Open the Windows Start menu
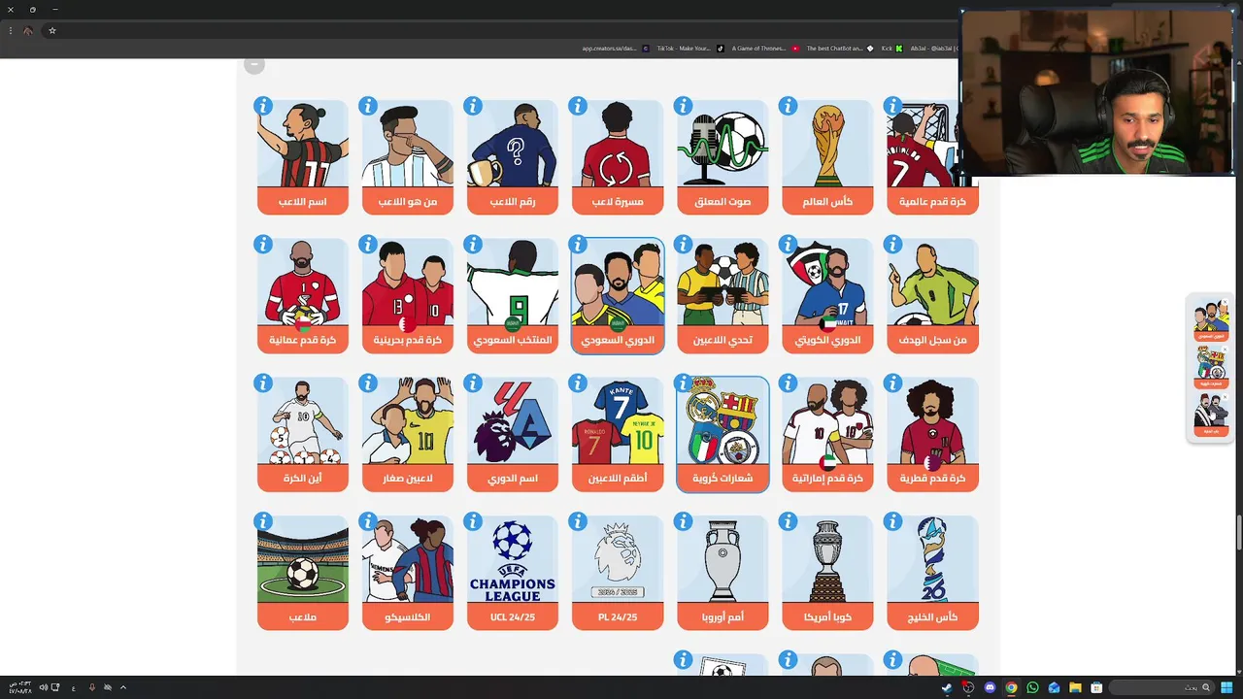Viewport: 1243px width, 699px height. (1226, 687)
